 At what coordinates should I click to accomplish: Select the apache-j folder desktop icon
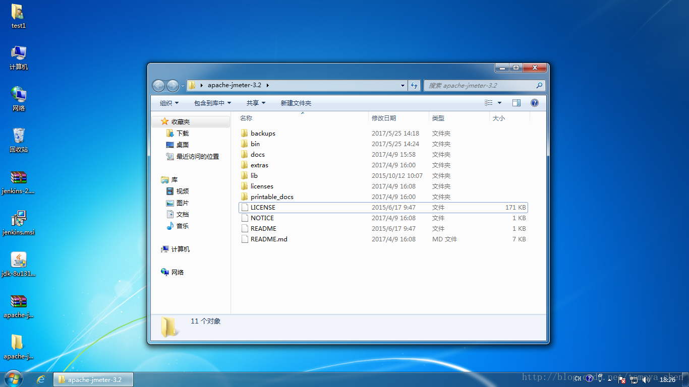[18, 347]
